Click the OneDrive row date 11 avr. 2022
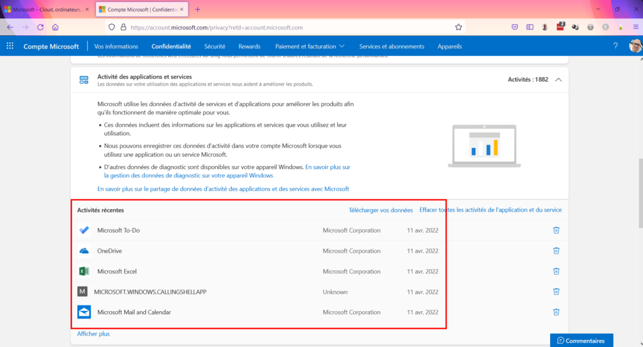Viewport: 643px width, 347px height. coord(423,251)
